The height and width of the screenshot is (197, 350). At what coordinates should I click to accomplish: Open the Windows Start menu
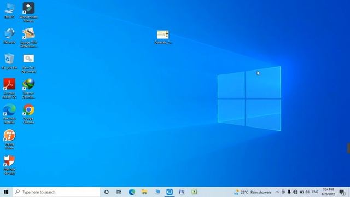click(6, 192)
